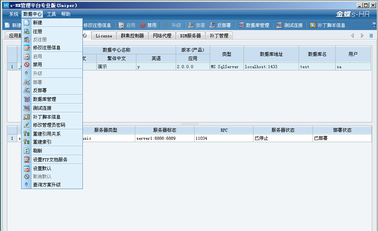Viewport: 378px width, 231px height.
Task: Switch to the 补丁管理 tab
Action: [219, 36]
